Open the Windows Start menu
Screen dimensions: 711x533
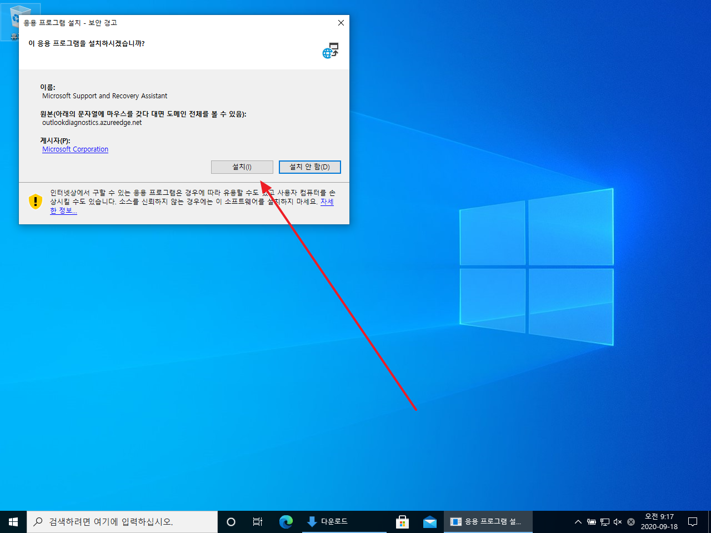tap(13, 522)
